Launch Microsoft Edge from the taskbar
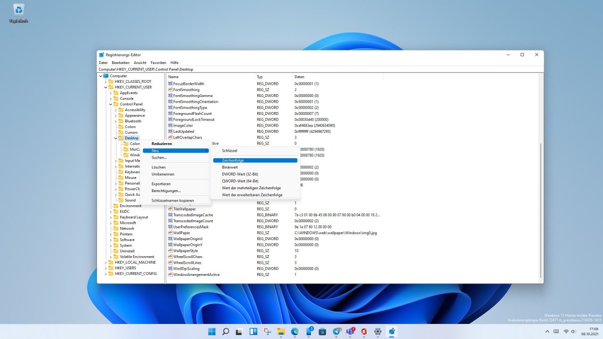This screenshot has height=339, width=603. 295,331
